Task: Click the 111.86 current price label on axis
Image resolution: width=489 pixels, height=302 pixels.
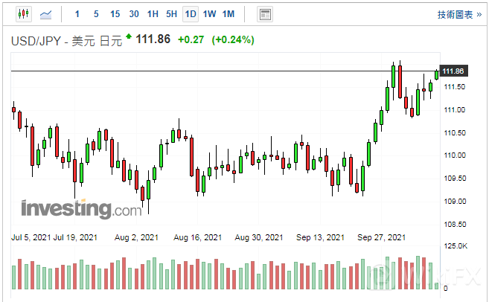Action: pos(453,71)
